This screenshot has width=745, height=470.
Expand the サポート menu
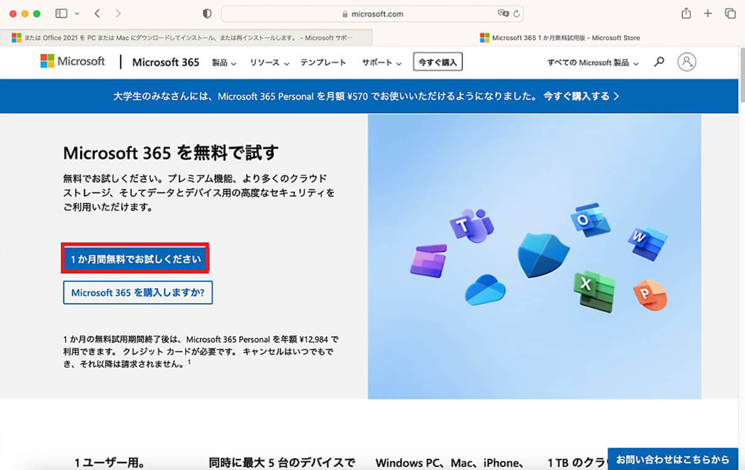point(382,63)
